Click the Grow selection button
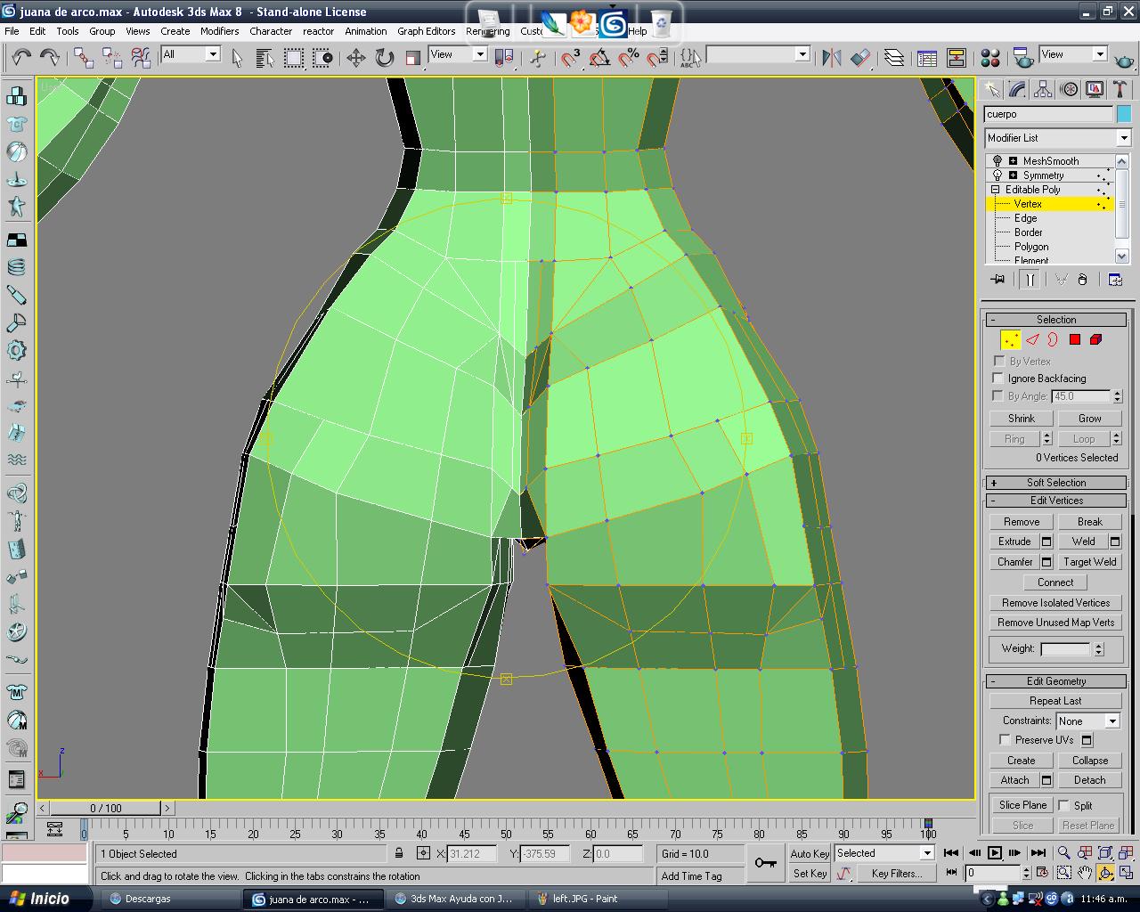The width and height of the screenshot is (1140, 912). [x=1090, y=419]
